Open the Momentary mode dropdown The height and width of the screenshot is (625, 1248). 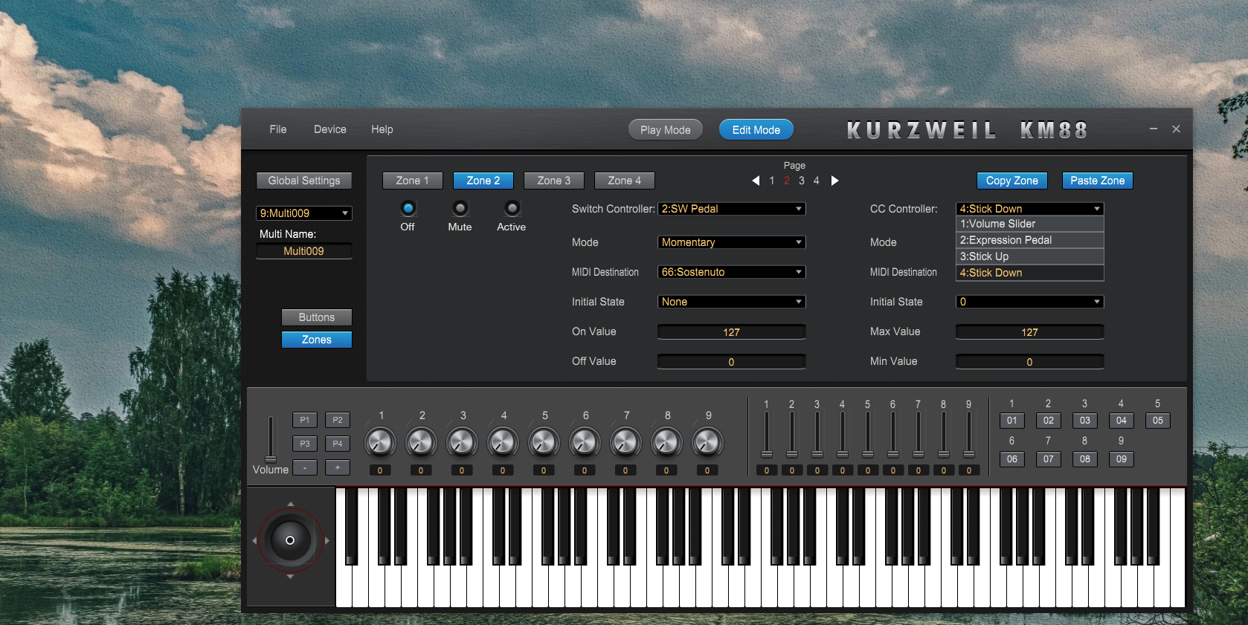coord(732,242)
